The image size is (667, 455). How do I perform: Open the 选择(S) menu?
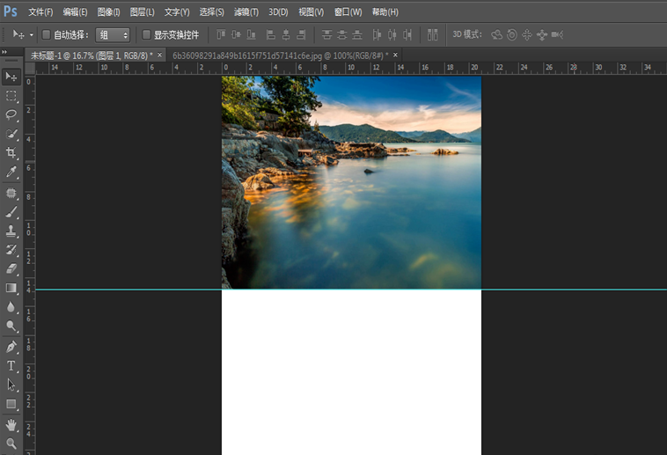coord(212,12)
